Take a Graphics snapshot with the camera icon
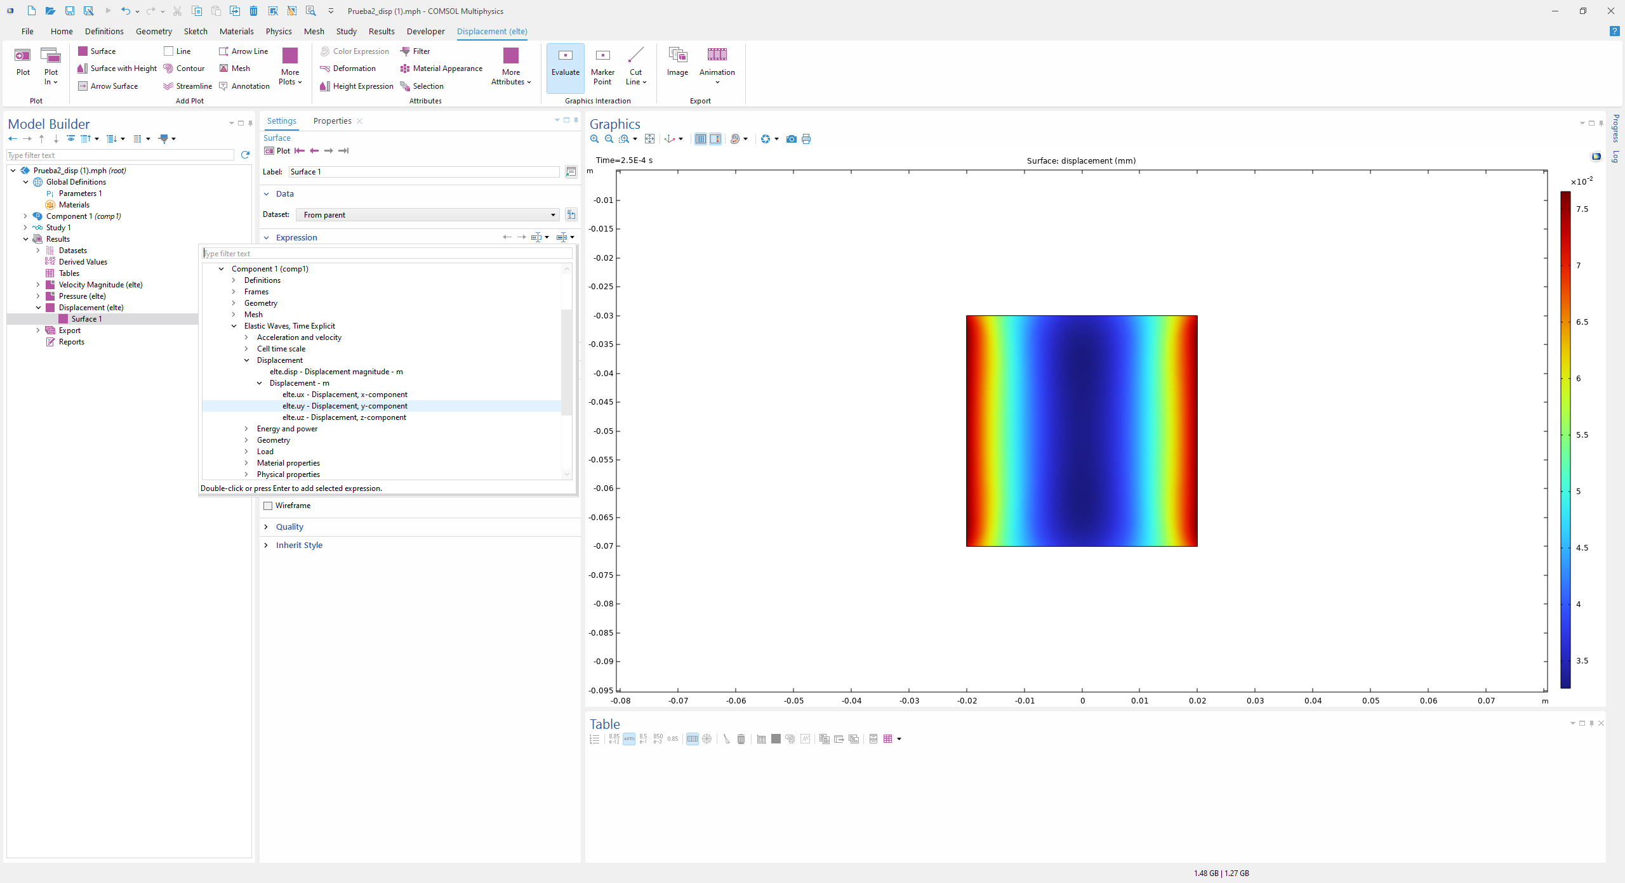The width and height of the screenshot is (1625, 883). 791,139
